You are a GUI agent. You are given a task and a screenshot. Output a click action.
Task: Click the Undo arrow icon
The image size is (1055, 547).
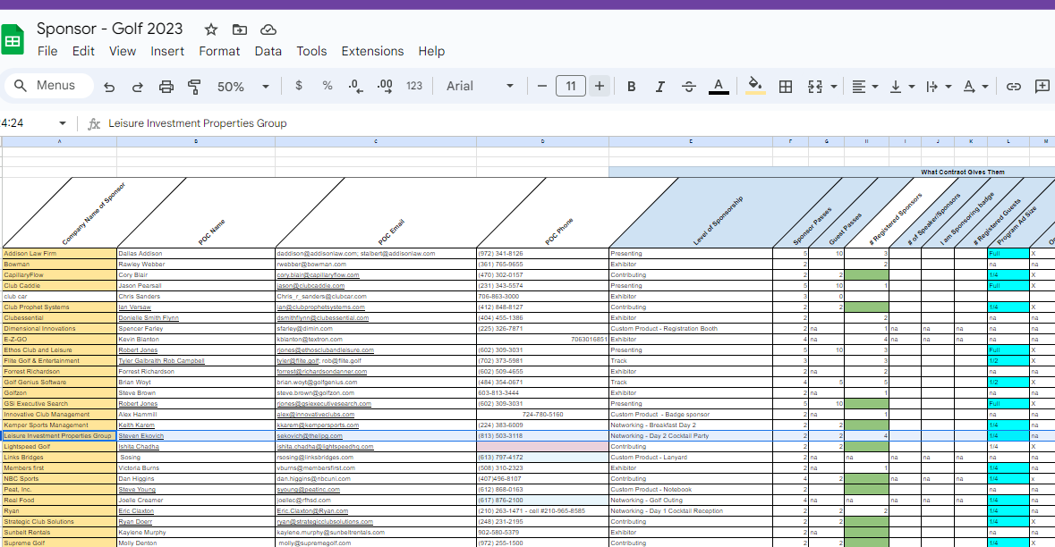pos(109,87)
